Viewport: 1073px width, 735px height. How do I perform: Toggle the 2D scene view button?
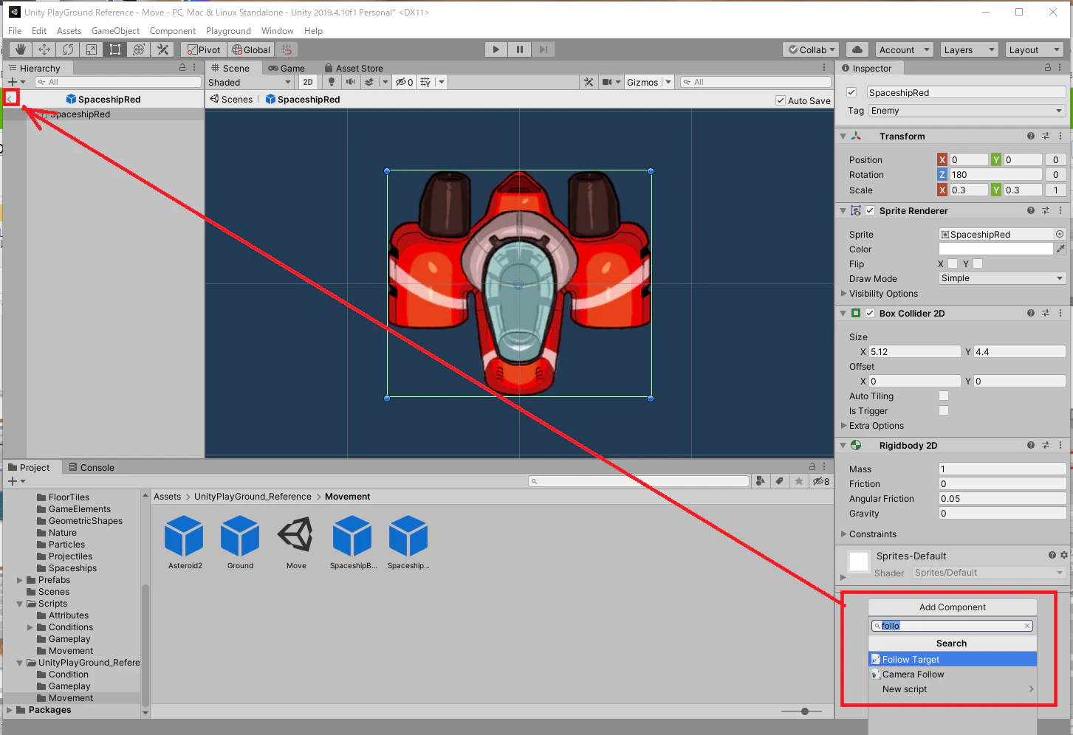tap(308, 82)
